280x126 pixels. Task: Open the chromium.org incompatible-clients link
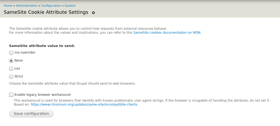(x=84, y=105)
